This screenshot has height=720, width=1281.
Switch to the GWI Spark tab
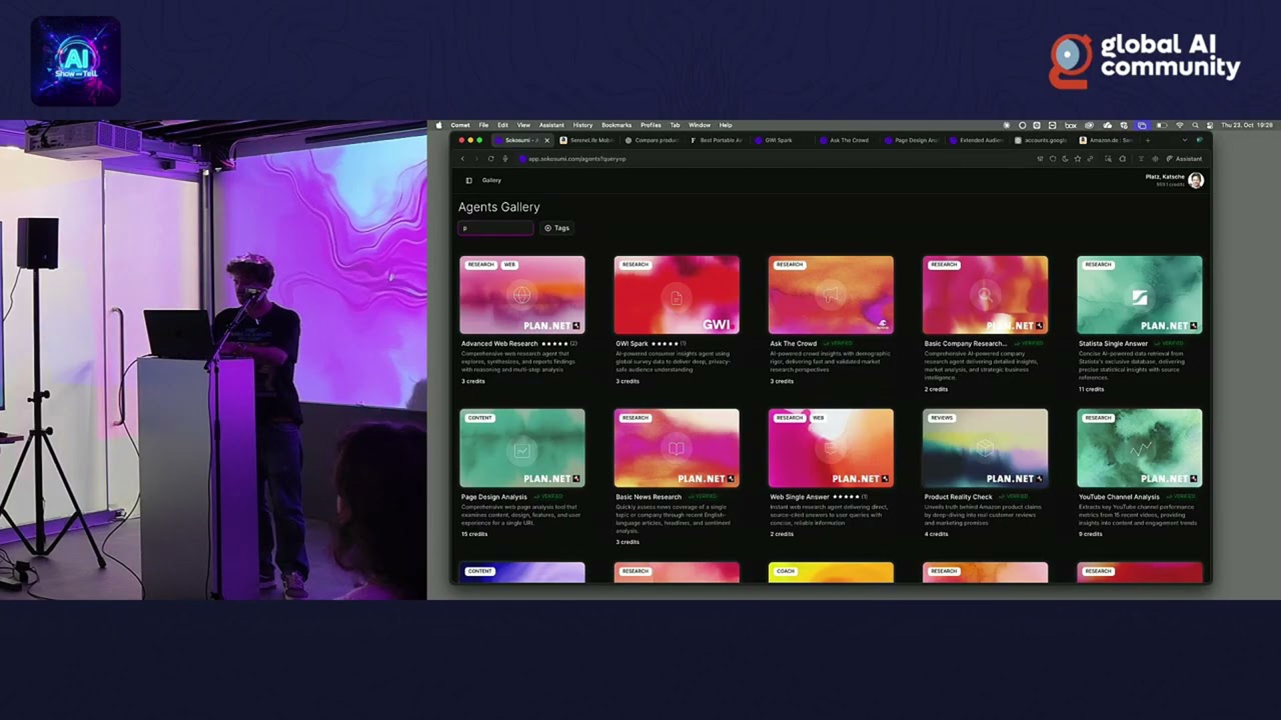point(778,141)
